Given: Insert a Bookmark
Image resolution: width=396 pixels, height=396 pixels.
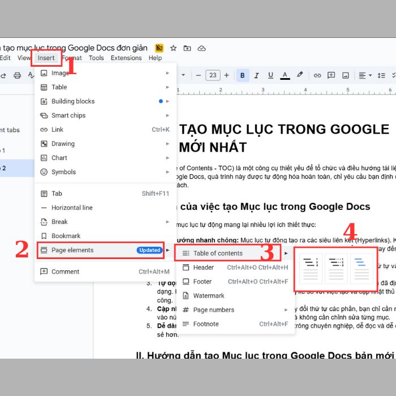Looking at the screenshot, I should [x=105, y=236].
